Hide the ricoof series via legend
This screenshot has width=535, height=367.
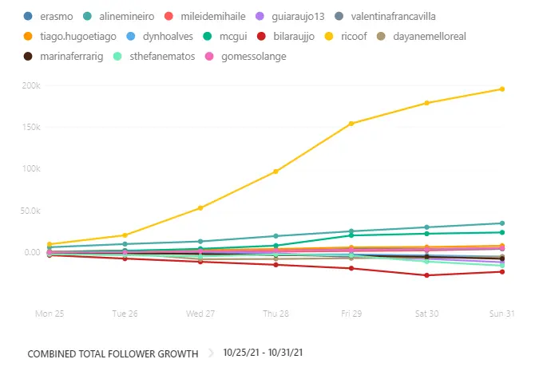click(345, 36)
